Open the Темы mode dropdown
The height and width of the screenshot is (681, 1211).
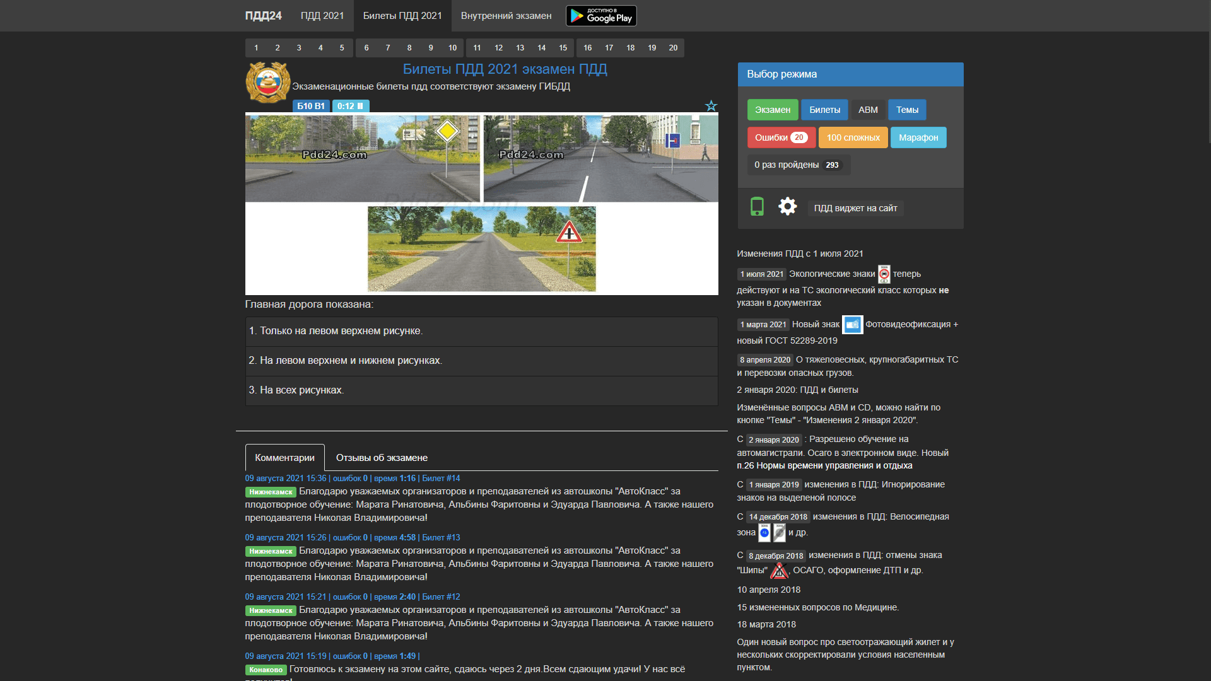click(x=906, y=110)
